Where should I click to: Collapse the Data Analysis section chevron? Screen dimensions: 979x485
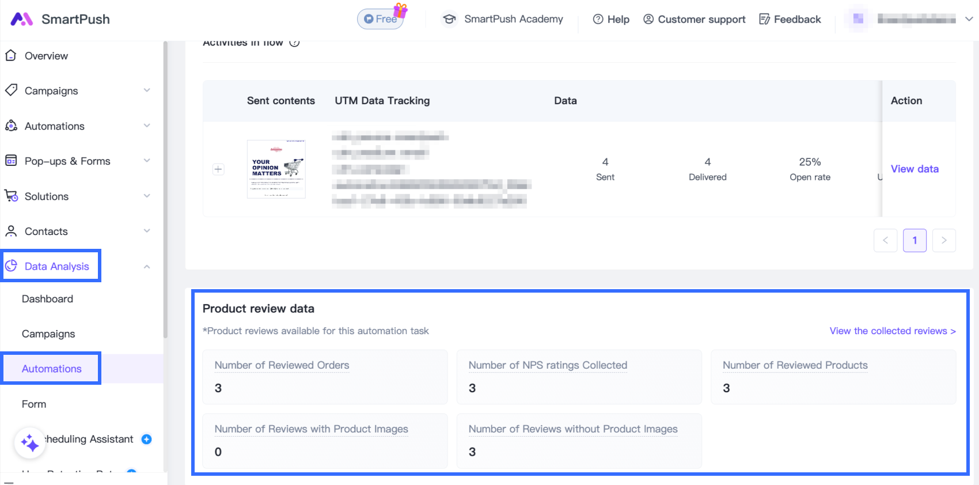(147, 266)
